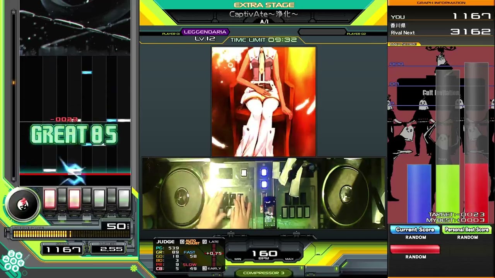Click the COMPRESSOR 3 effect label
The height and width of the screenshot is (278, 495).
[x=264, y=273]
